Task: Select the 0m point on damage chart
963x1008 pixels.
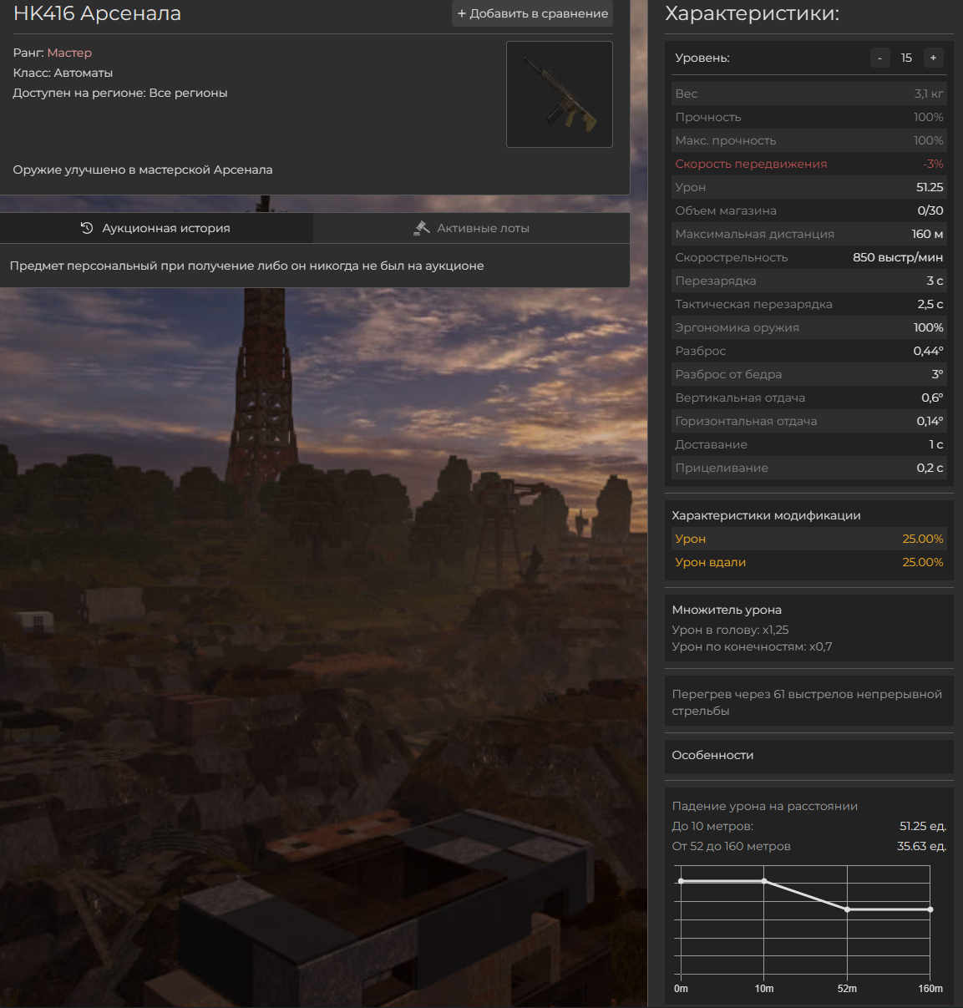Action: click(x=682, y=881)
